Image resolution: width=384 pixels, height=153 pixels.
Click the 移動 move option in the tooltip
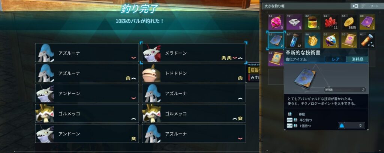click(x=303, y=114)
